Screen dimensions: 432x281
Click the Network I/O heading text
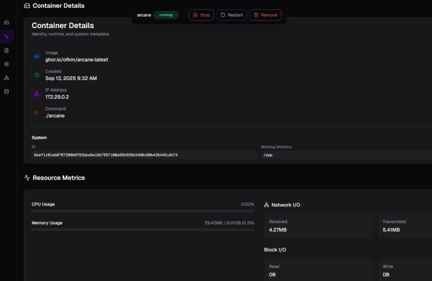click(x=286, y=205)
